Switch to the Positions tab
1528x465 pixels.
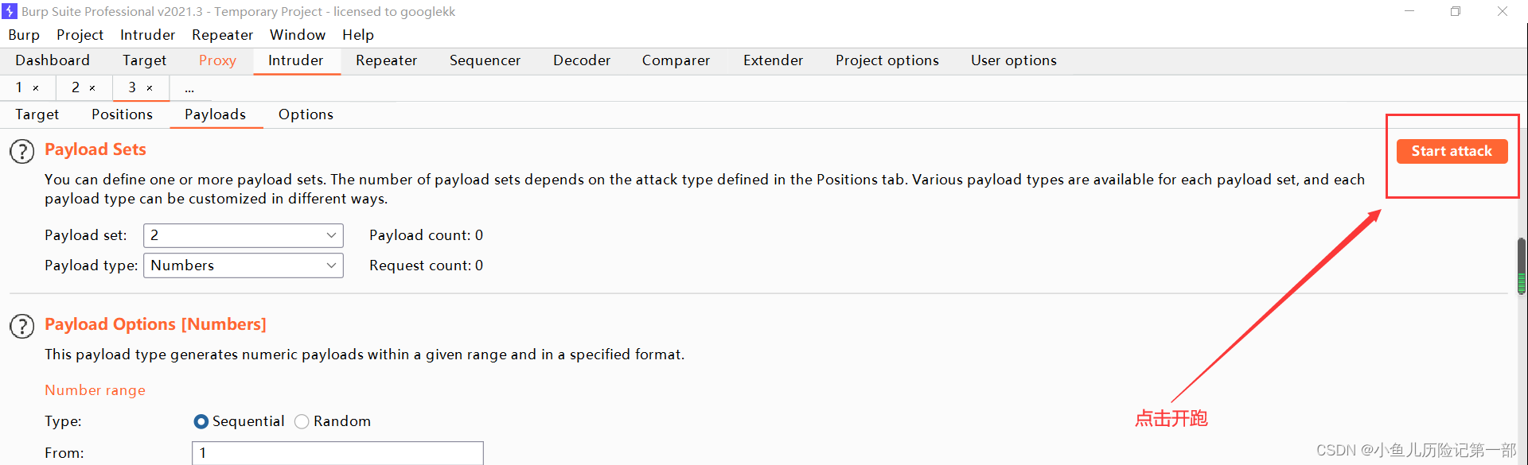[122, 114]
